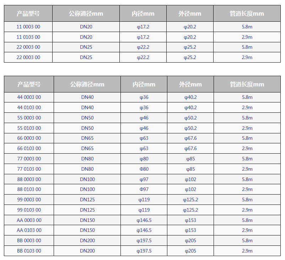The width and height of the screenshot is (285, 260).
Task: Select product code BB 0103 00
Action: pyautogui.click(x=29, y=251)
